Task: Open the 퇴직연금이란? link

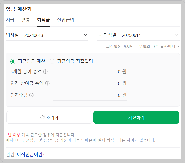Action: pyautogui.click(x=30, y=154)
